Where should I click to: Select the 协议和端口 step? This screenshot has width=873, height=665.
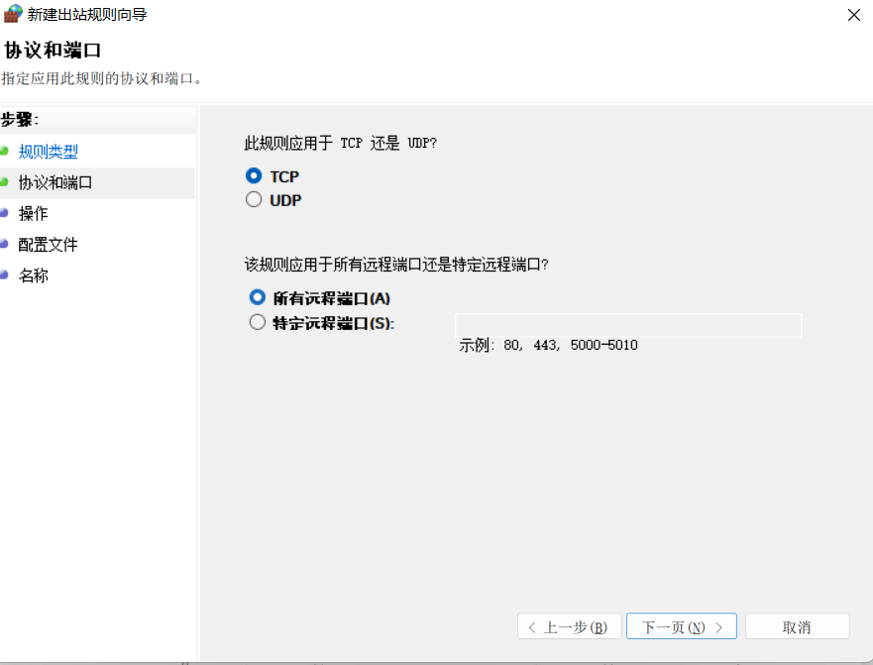[x=55, y=182]
